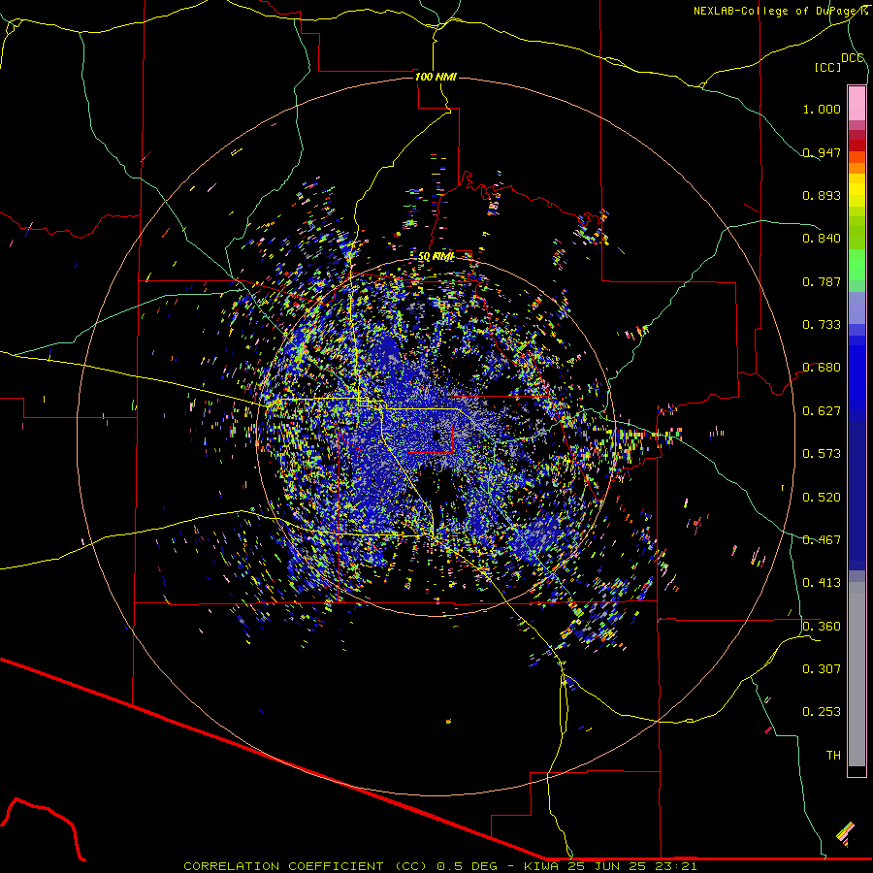Click the black radar site dot
Image resolution: width=873 pixels, height=873 pixels.
coord(436,436)
